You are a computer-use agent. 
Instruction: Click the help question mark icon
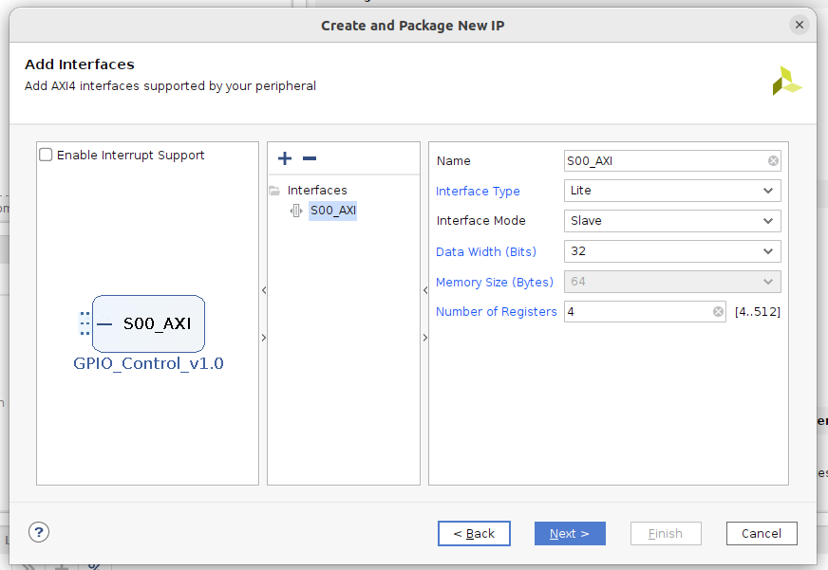click(39, 532)
